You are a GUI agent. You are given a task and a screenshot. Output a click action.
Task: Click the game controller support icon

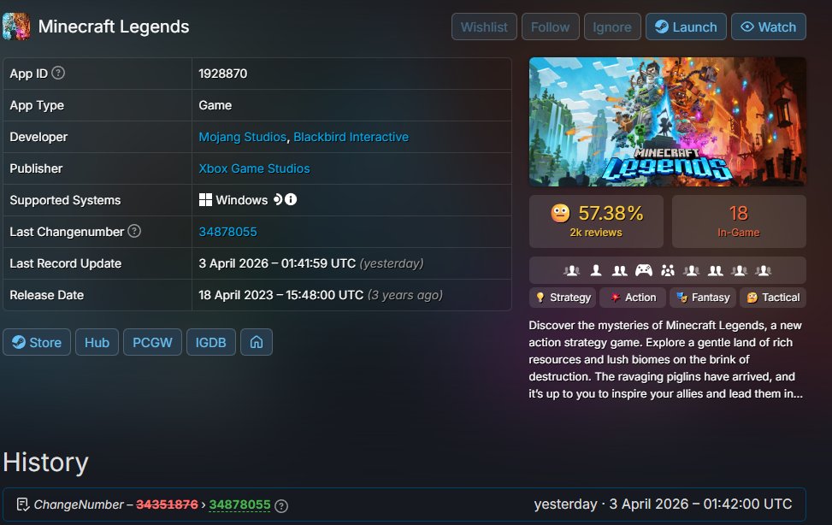[x=644, y=271]
